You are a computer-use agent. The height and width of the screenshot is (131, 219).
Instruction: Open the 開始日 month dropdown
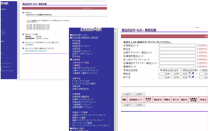tap(173, 74)
